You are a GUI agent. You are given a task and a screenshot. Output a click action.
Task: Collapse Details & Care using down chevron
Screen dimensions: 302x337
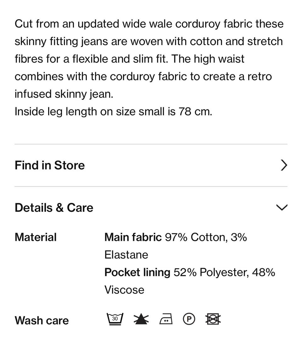click(x=282, y=207)
